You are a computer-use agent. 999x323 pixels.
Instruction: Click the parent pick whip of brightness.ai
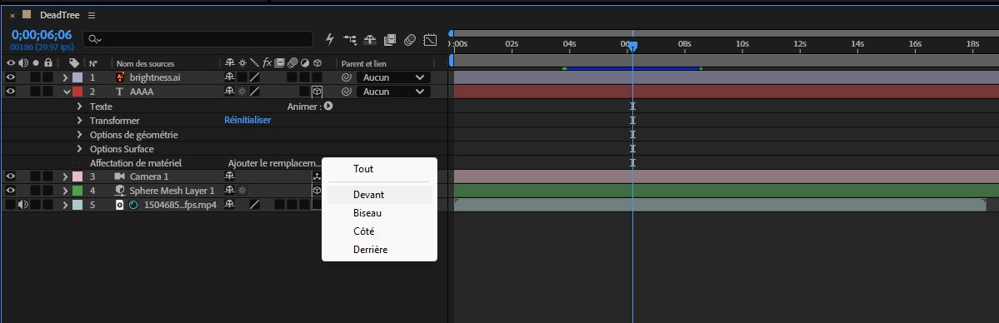pyautogui.click(x=346, y=77)
